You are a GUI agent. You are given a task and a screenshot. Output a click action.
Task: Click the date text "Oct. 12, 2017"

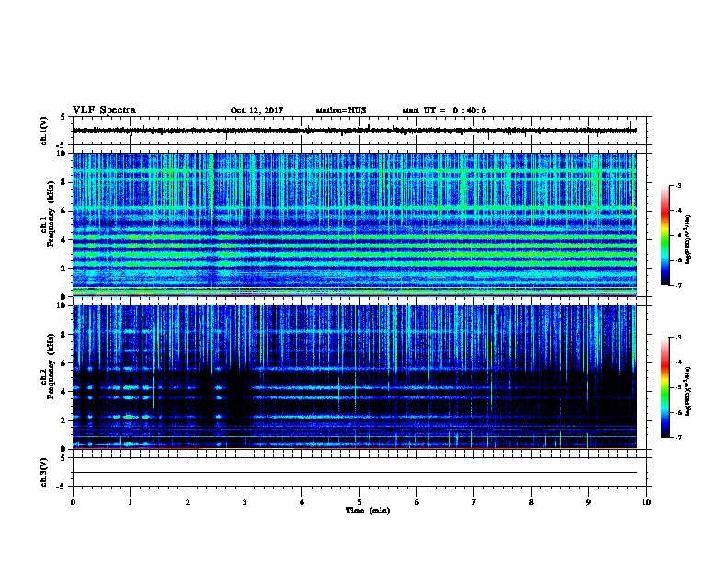pos(256,110)
